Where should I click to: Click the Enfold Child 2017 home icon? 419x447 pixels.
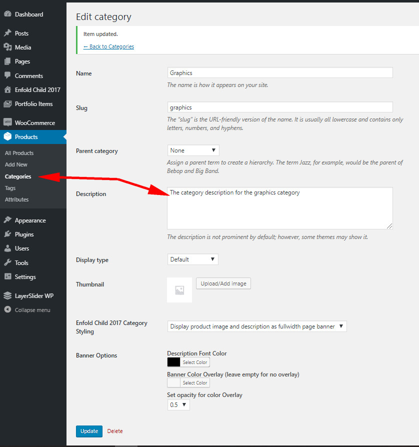click(7, 89)
